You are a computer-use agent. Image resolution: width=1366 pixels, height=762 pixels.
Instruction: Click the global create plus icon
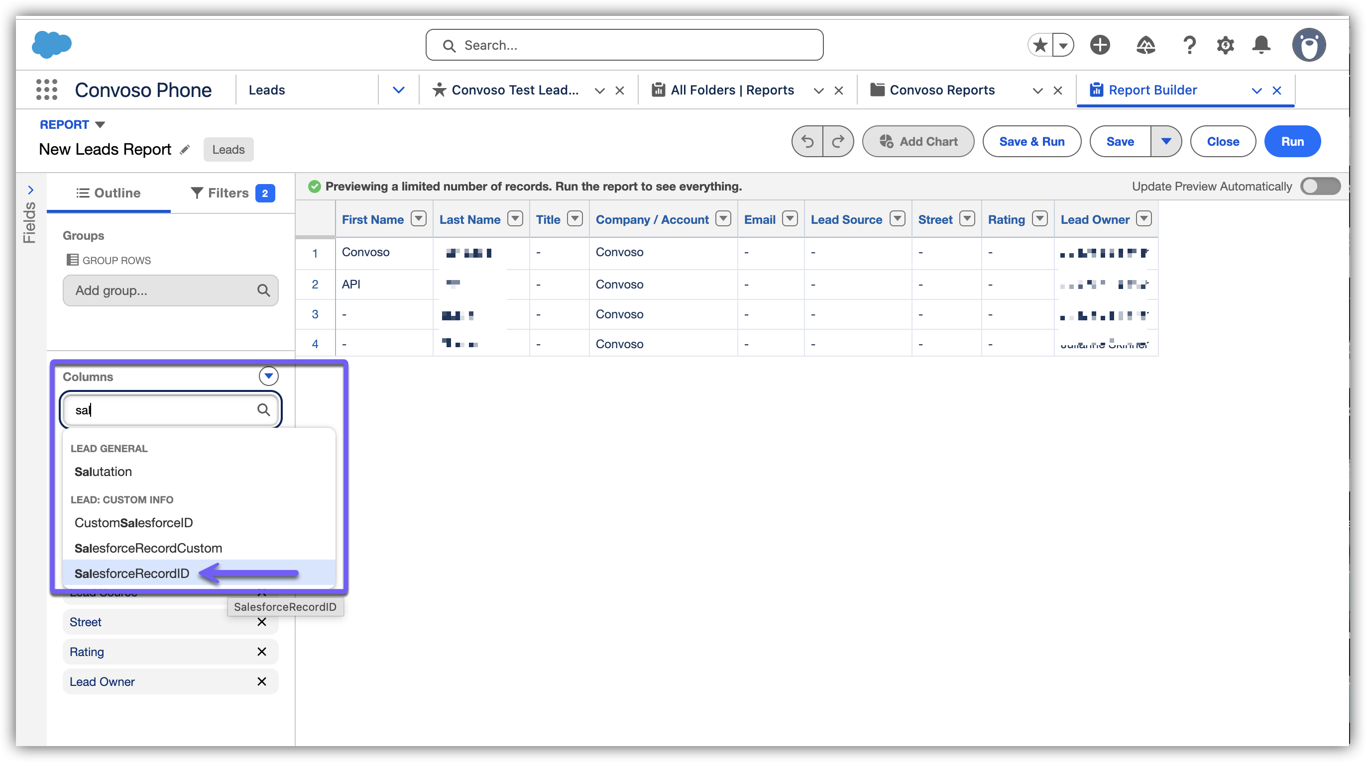tap(1100, 45)
